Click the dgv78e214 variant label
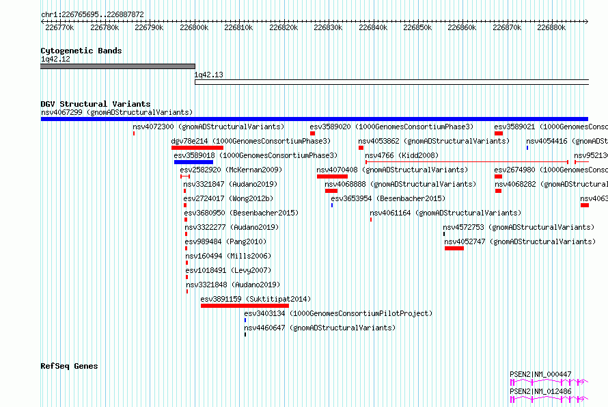 click(x=251, y=141)
